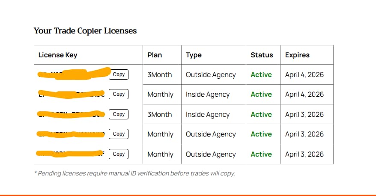Select the Plan column header
376x196 pixels.
(155, 55)
